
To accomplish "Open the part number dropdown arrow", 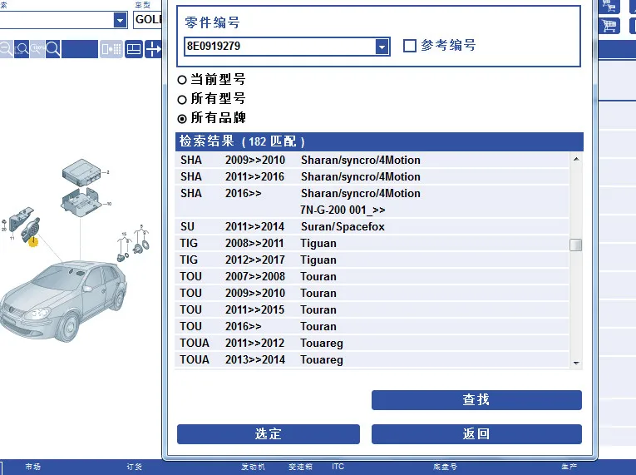I will [382, 47].
